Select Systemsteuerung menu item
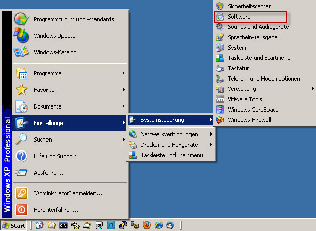316x231 pixels. (x=170, y=120)
